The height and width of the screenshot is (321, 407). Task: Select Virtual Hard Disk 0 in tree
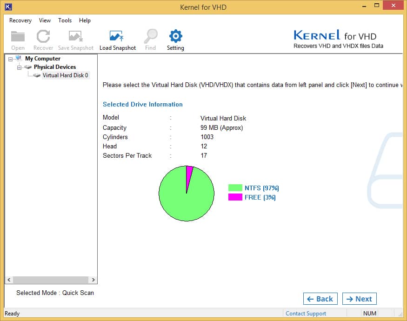tap(65, 75)
